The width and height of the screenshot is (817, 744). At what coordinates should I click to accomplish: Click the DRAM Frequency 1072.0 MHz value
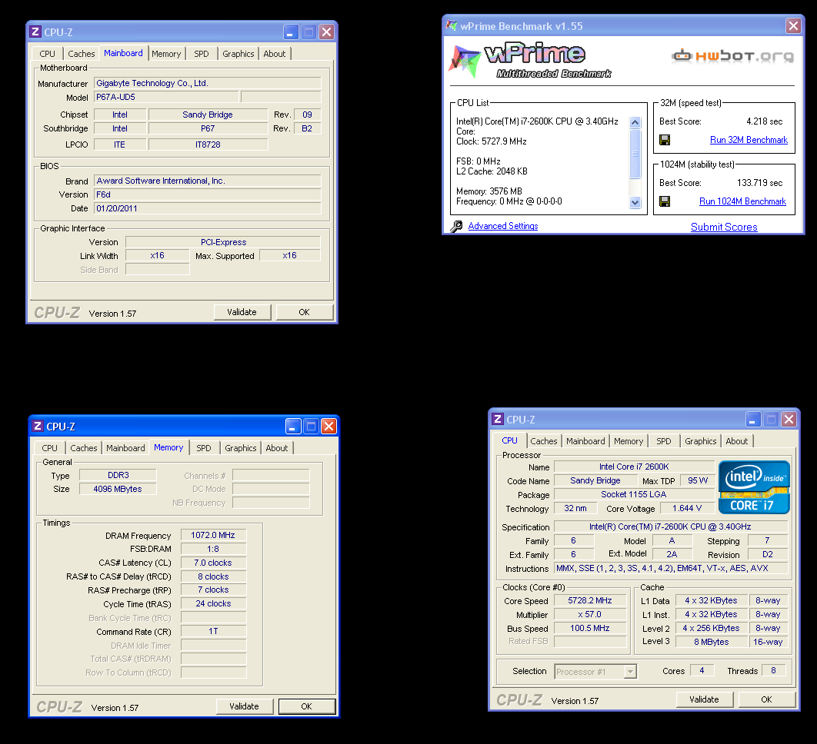(213, 535)
